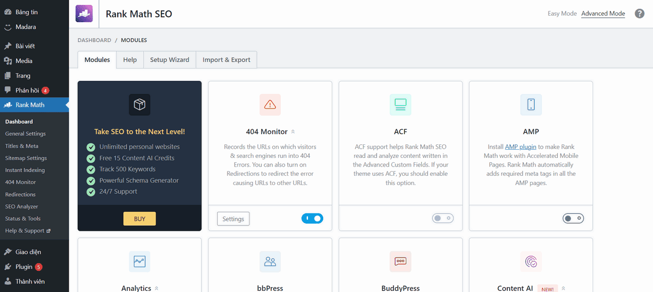Switch to Easy Mode

(562, 14)
